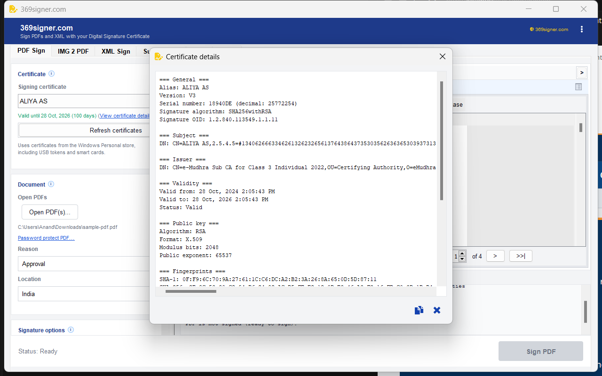Click the list view icon above the preview
Viewport: 602px width, 376px height.
tap(578, 86)
